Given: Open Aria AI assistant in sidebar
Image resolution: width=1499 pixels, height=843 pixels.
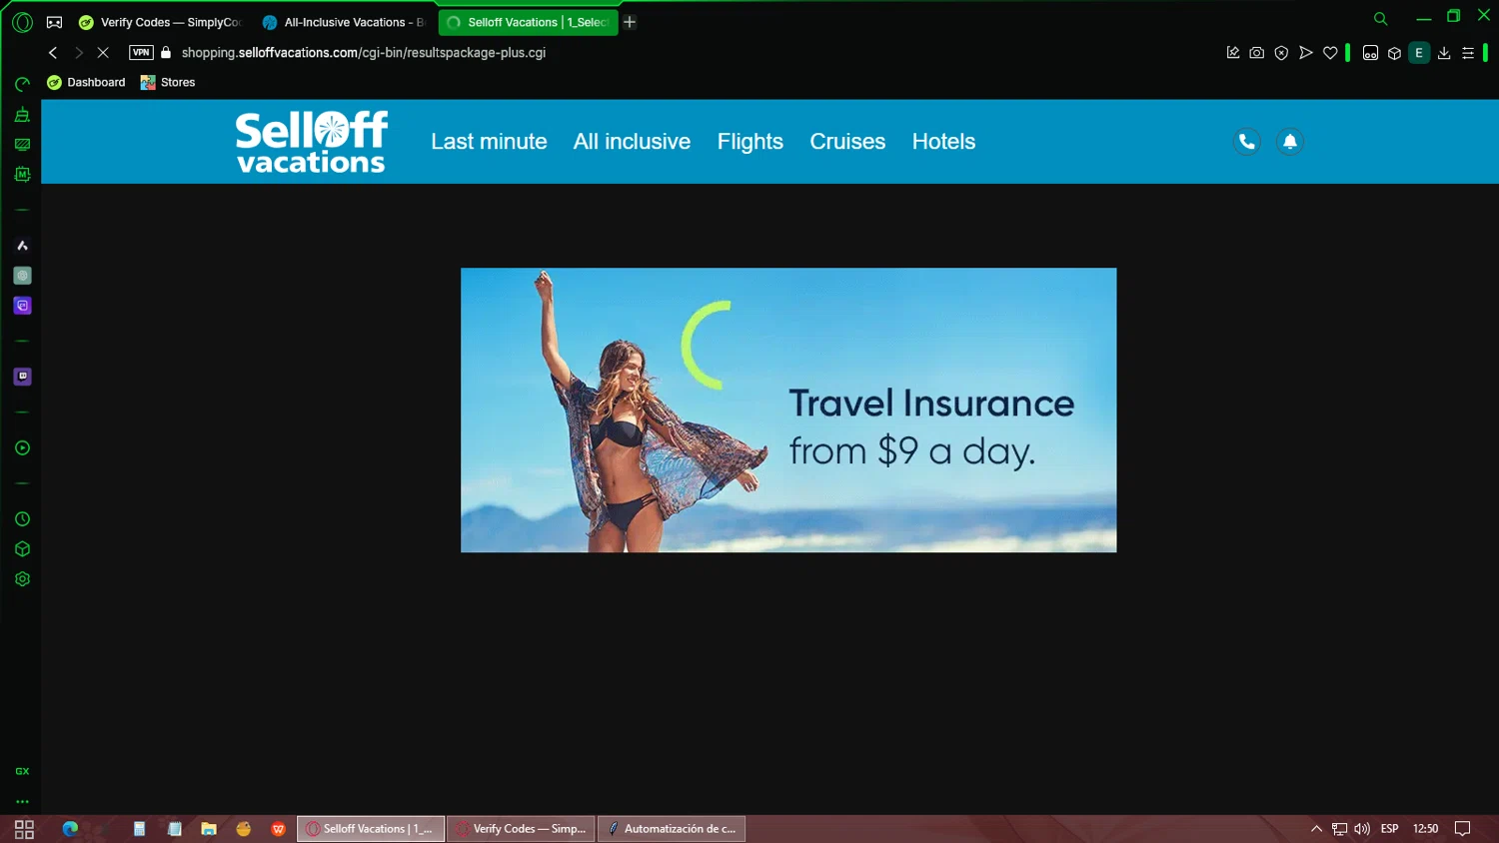Looking at the screenshot, I should 22,246.
